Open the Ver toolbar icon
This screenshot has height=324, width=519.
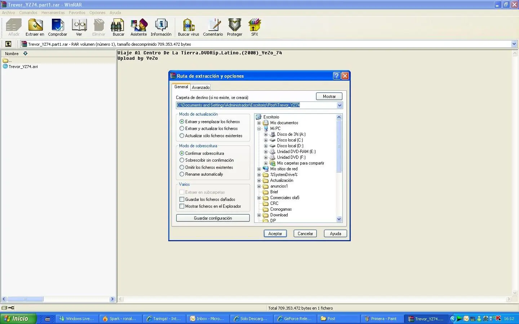[x=79, y=27]
